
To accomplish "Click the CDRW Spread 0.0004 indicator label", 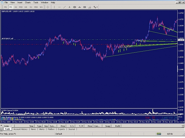I will (10, 110).
